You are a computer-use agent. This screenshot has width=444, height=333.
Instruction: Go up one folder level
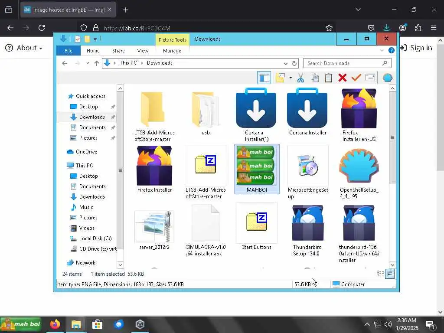97,63
